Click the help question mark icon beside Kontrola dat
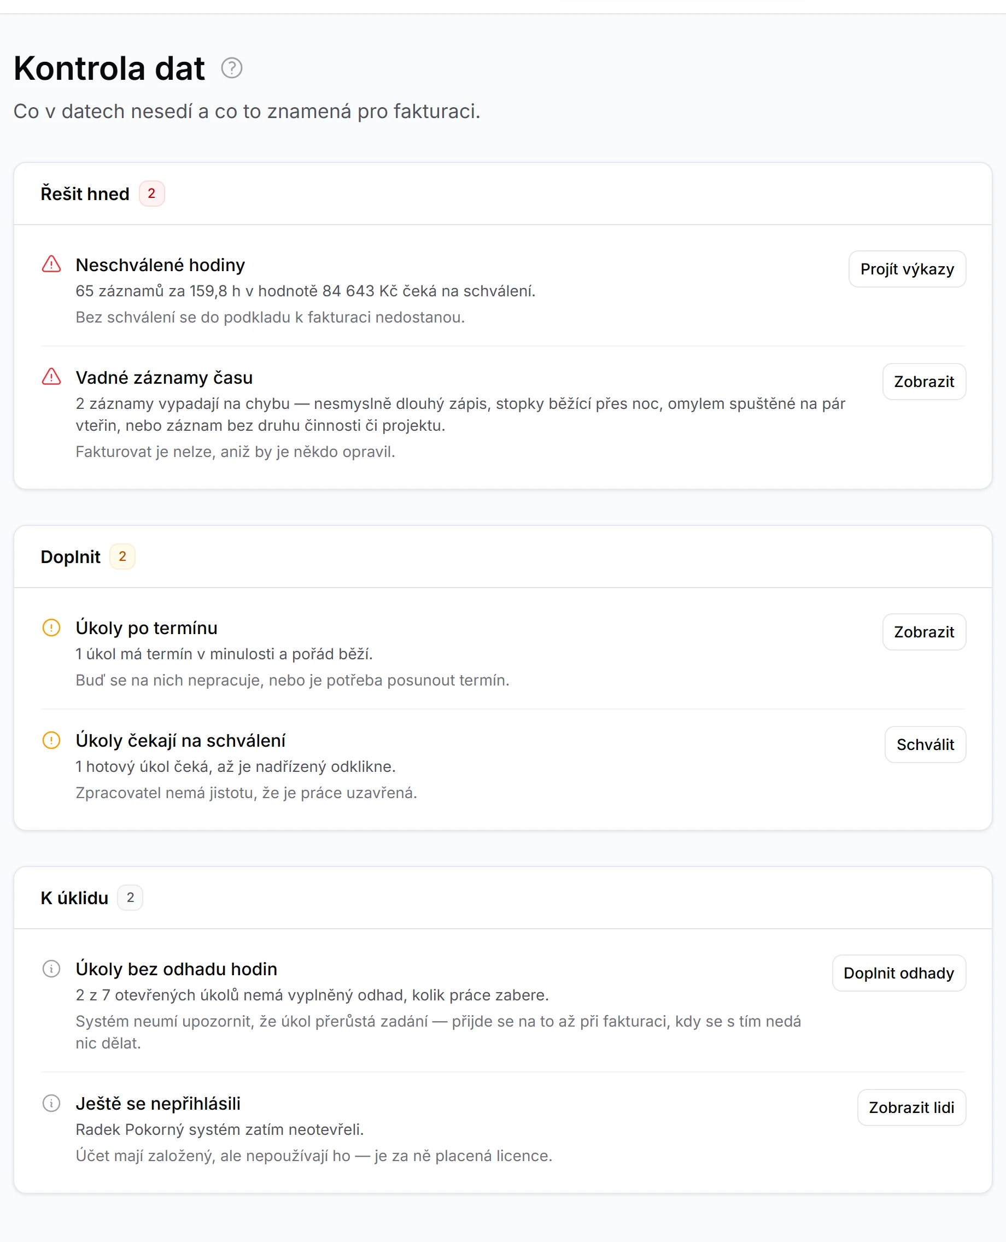 pos(231,68)
